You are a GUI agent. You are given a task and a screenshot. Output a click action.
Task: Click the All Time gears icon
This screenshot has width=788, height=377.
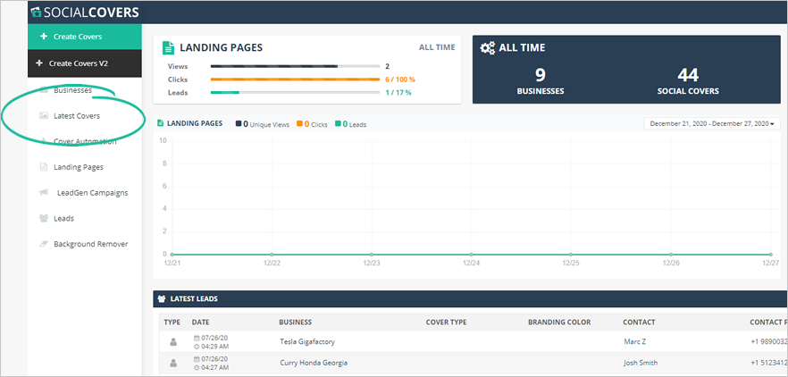tap(488, 48)
